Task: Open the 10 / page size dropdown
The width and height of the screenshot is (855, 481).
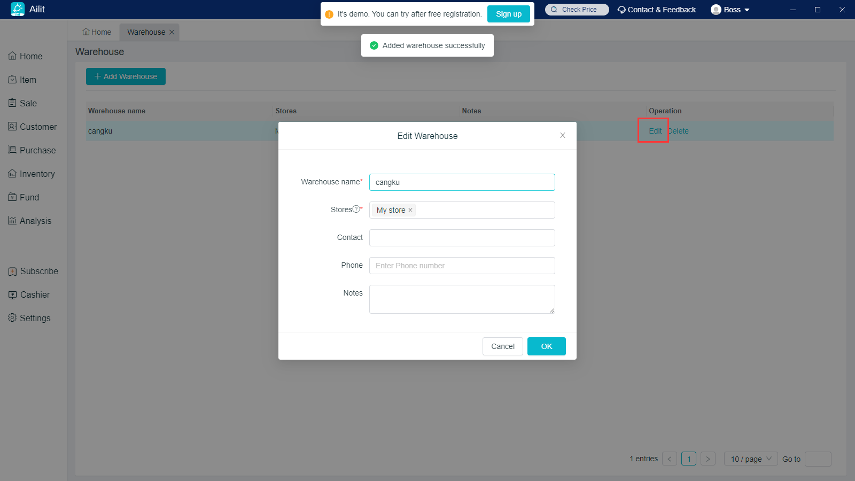Action: click(x=750, y=459)
